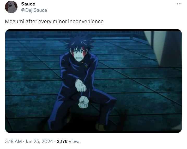Click the Views label next to count
Viewport: 187px width, 149px height.
(x=75, y=141)
